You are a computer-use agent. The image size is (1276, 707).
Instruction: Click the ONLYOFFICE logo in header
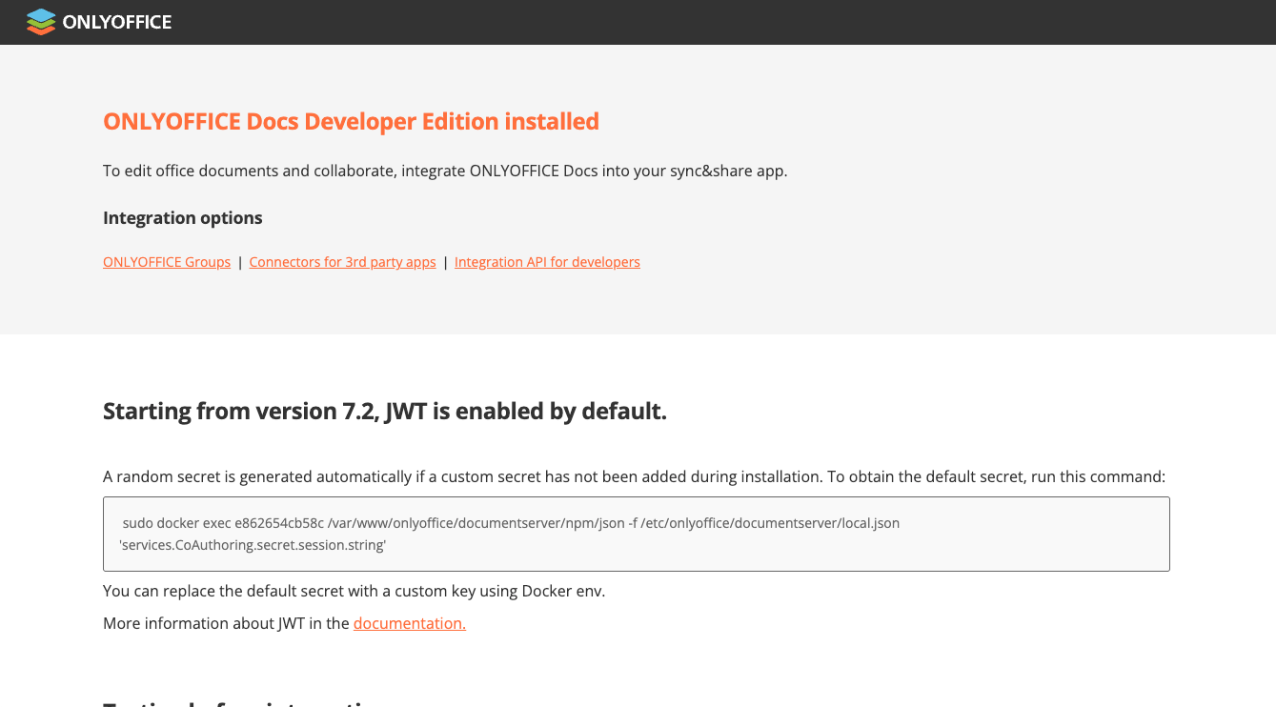click(x=99, y=22)
